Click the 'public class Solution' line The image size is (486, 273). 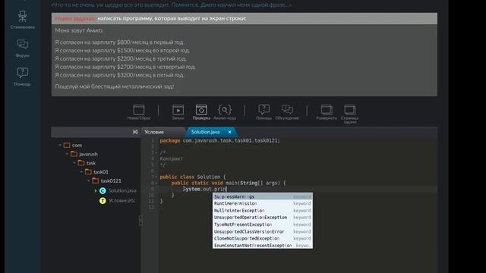193,177
